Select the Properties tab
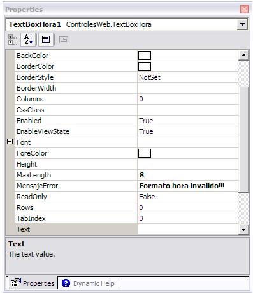The image size is (253, 293). pyautogui.click(x=33, y=283)
